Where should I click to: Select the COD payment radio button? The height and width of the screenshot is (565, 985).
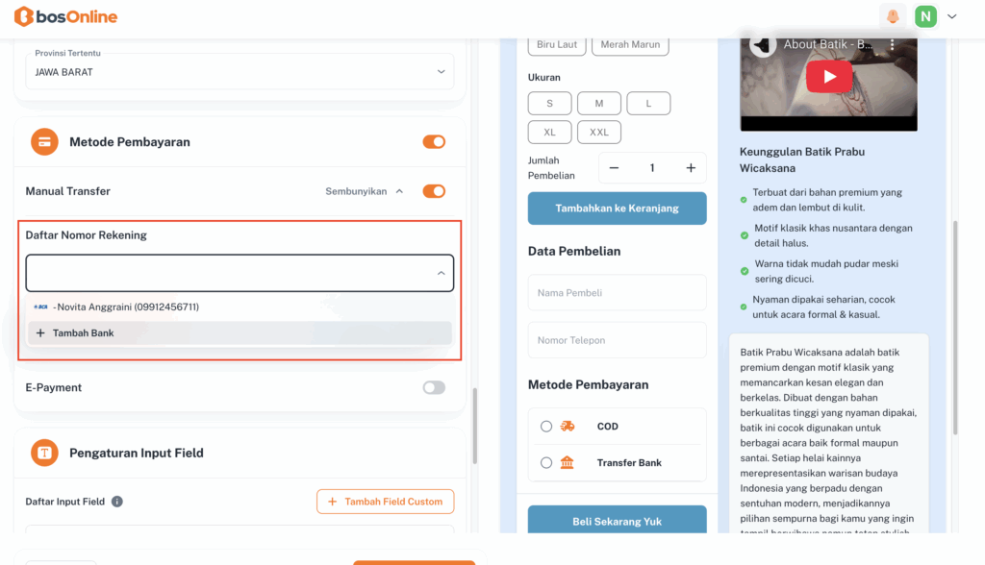click(546, 427)
